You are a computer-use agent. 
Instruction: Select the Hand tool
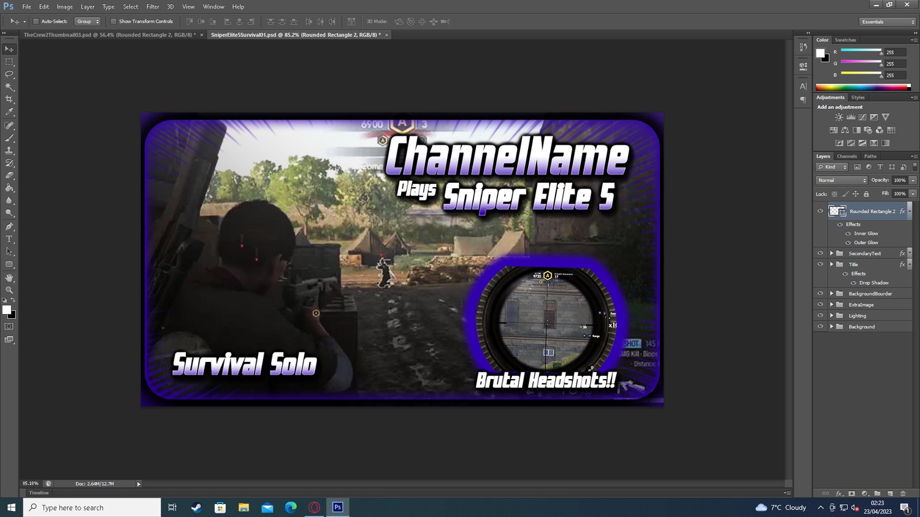9,278
